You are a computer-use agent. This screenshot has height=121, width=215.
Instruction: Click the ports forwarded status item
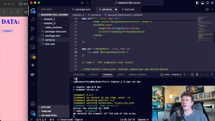click(x=52, y=120)
